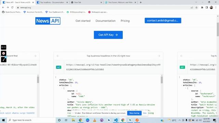Share this page using the share icon
The image size is (219, 123).
click(x=192, y=8)
